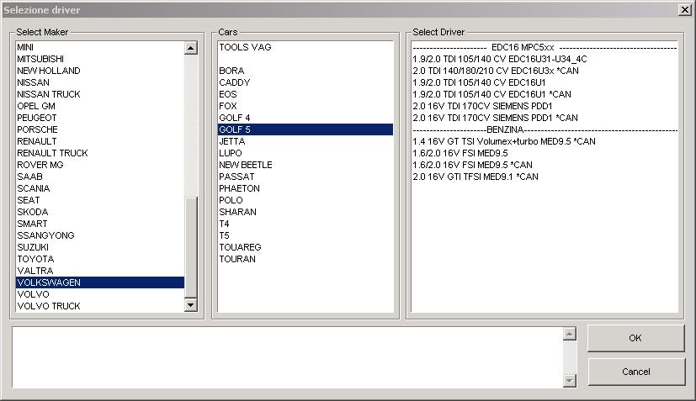Screen dimensions: 696x401
Task: Select TOYOTA maker
Action: coord(100,259)
